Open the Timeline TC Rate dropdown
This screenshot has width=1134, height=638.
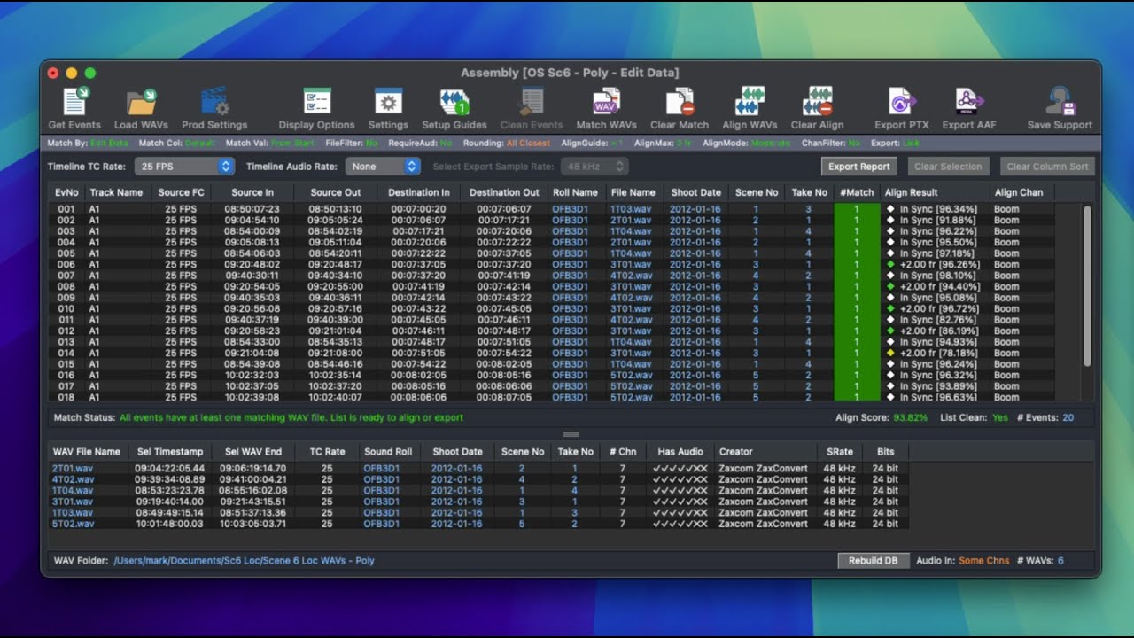click(x=184, y=166)
